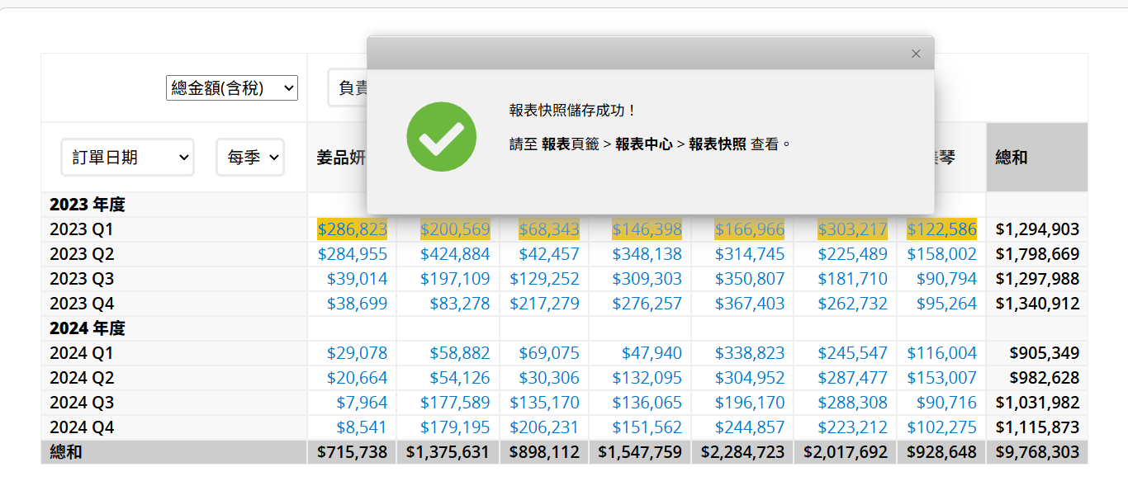The image size is (1128, 500).
Task: Click the 2023 年度 group row header
Action: pos(88,205)
